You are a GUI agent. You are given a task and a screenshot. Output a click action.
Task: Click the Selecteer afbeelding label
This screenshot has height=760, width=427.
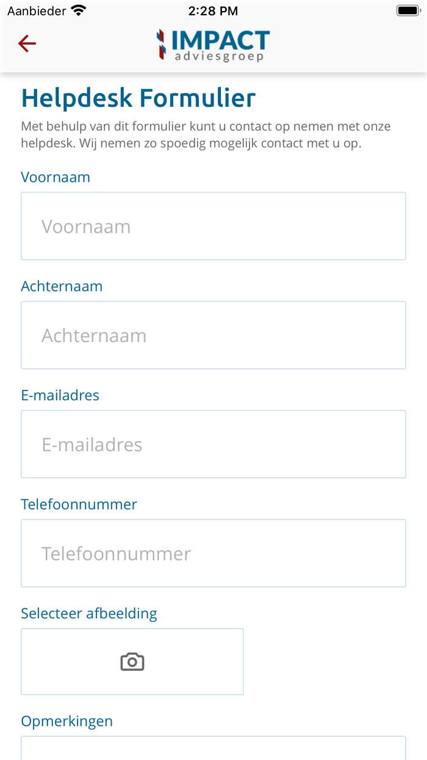(x=89, y=613)
